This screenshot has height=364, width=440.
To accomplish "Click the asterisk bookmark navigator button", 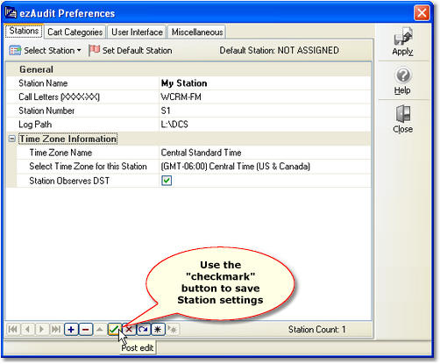I will (158, 330).
